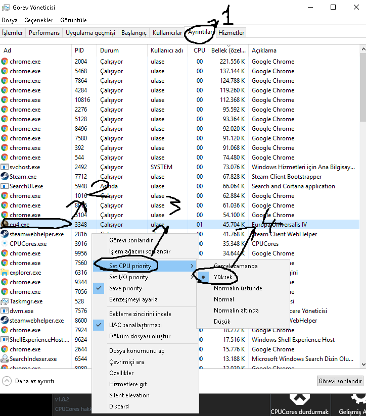Click the CPUCores durdurmak label

click(299, 412)
